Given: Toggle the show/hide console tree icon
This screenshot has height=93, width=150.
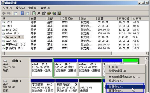Looking at the screenshot, I should (15, 13).
